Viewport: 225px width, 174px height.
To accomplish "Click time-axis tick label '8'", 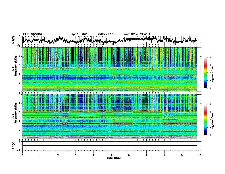I will click(164, 155).
